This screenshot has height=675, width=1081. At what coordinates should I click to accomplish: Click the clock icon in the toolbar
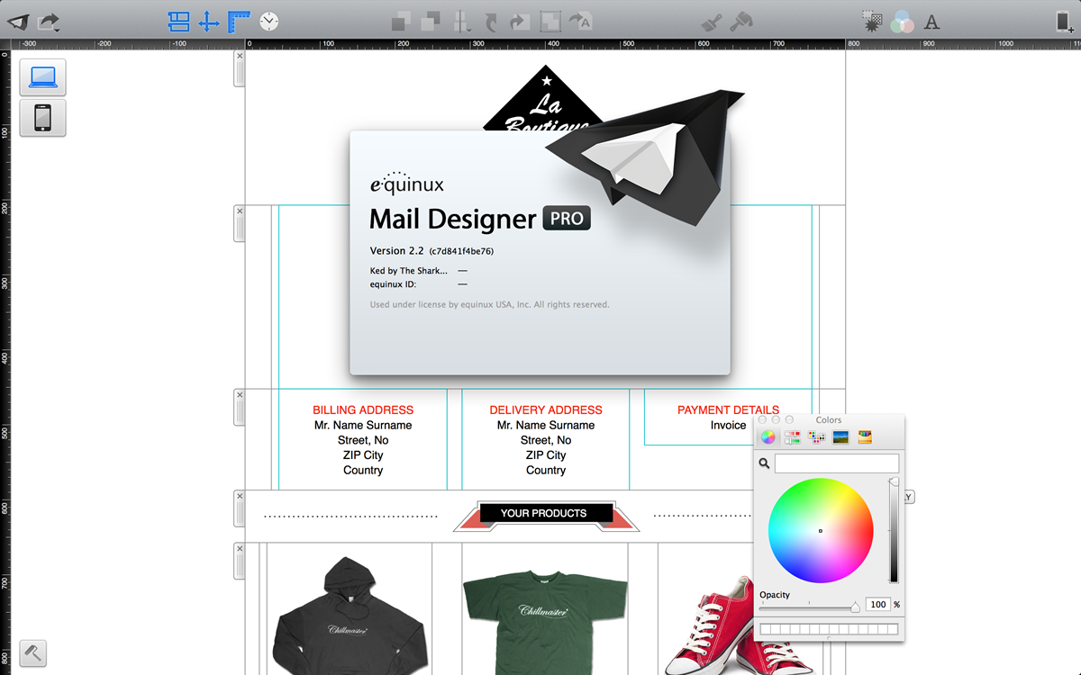(x=268, y=21)
